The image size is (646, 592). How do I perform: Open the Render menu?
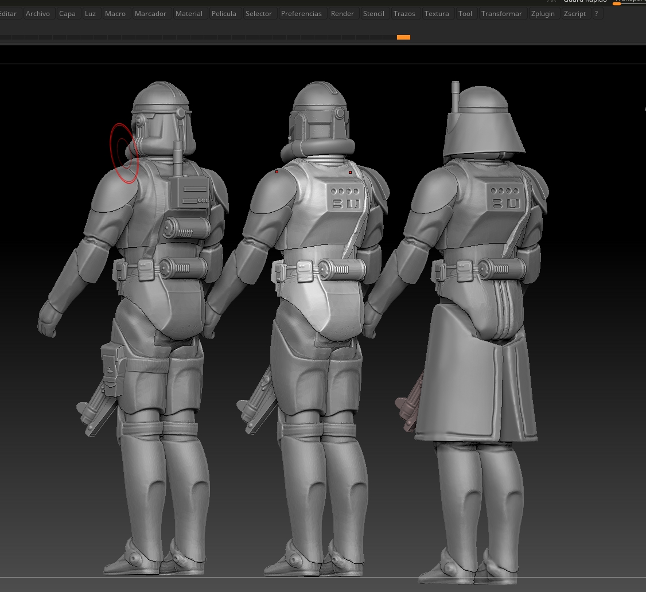pyautogui.click(x=343, y=14)
